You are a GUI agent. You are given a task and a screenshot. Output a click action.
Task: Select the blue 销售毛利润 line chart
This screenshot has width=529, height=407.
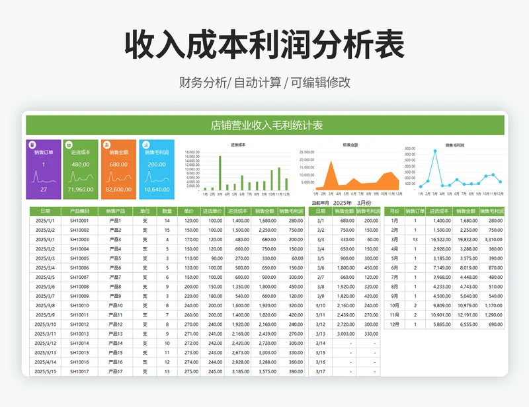pyautogui.click(x=454, y=170)
